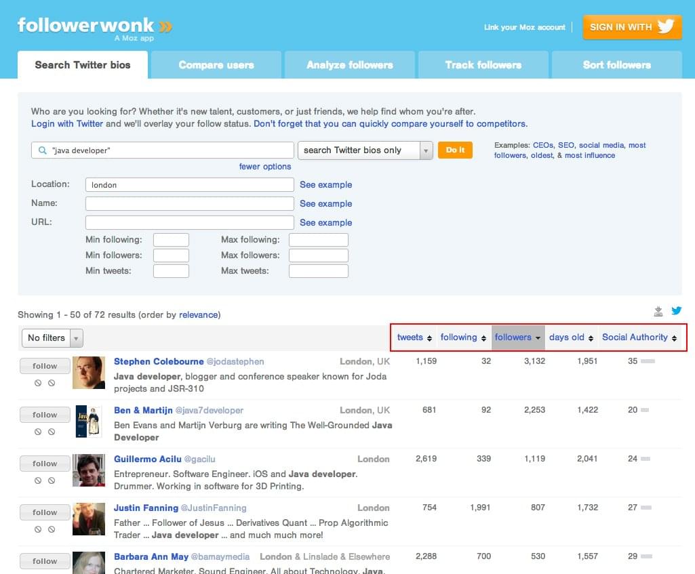Viewport: 695px width, 574px height.
Task: Run the search with the Do it button
Action: tap(455, 150)
